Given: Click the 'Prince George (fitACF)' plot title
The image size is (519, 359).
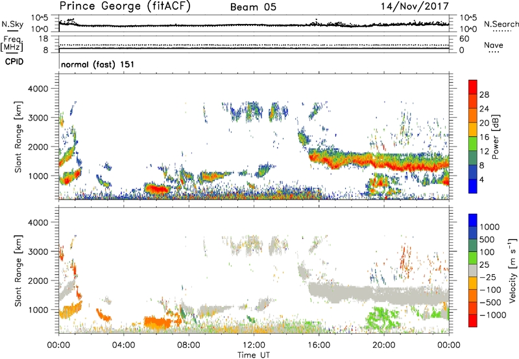Looking at the screenshot, I should tap(125, 6).
